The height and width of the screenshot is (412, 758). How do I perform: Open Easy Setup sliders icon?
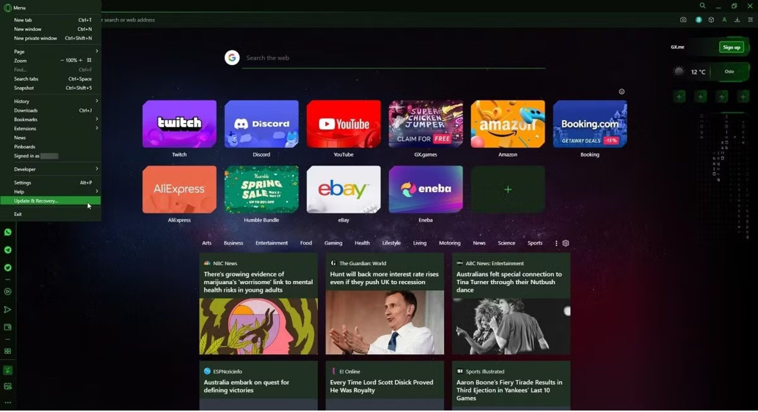pyautogui.click(x=750, y=20)
